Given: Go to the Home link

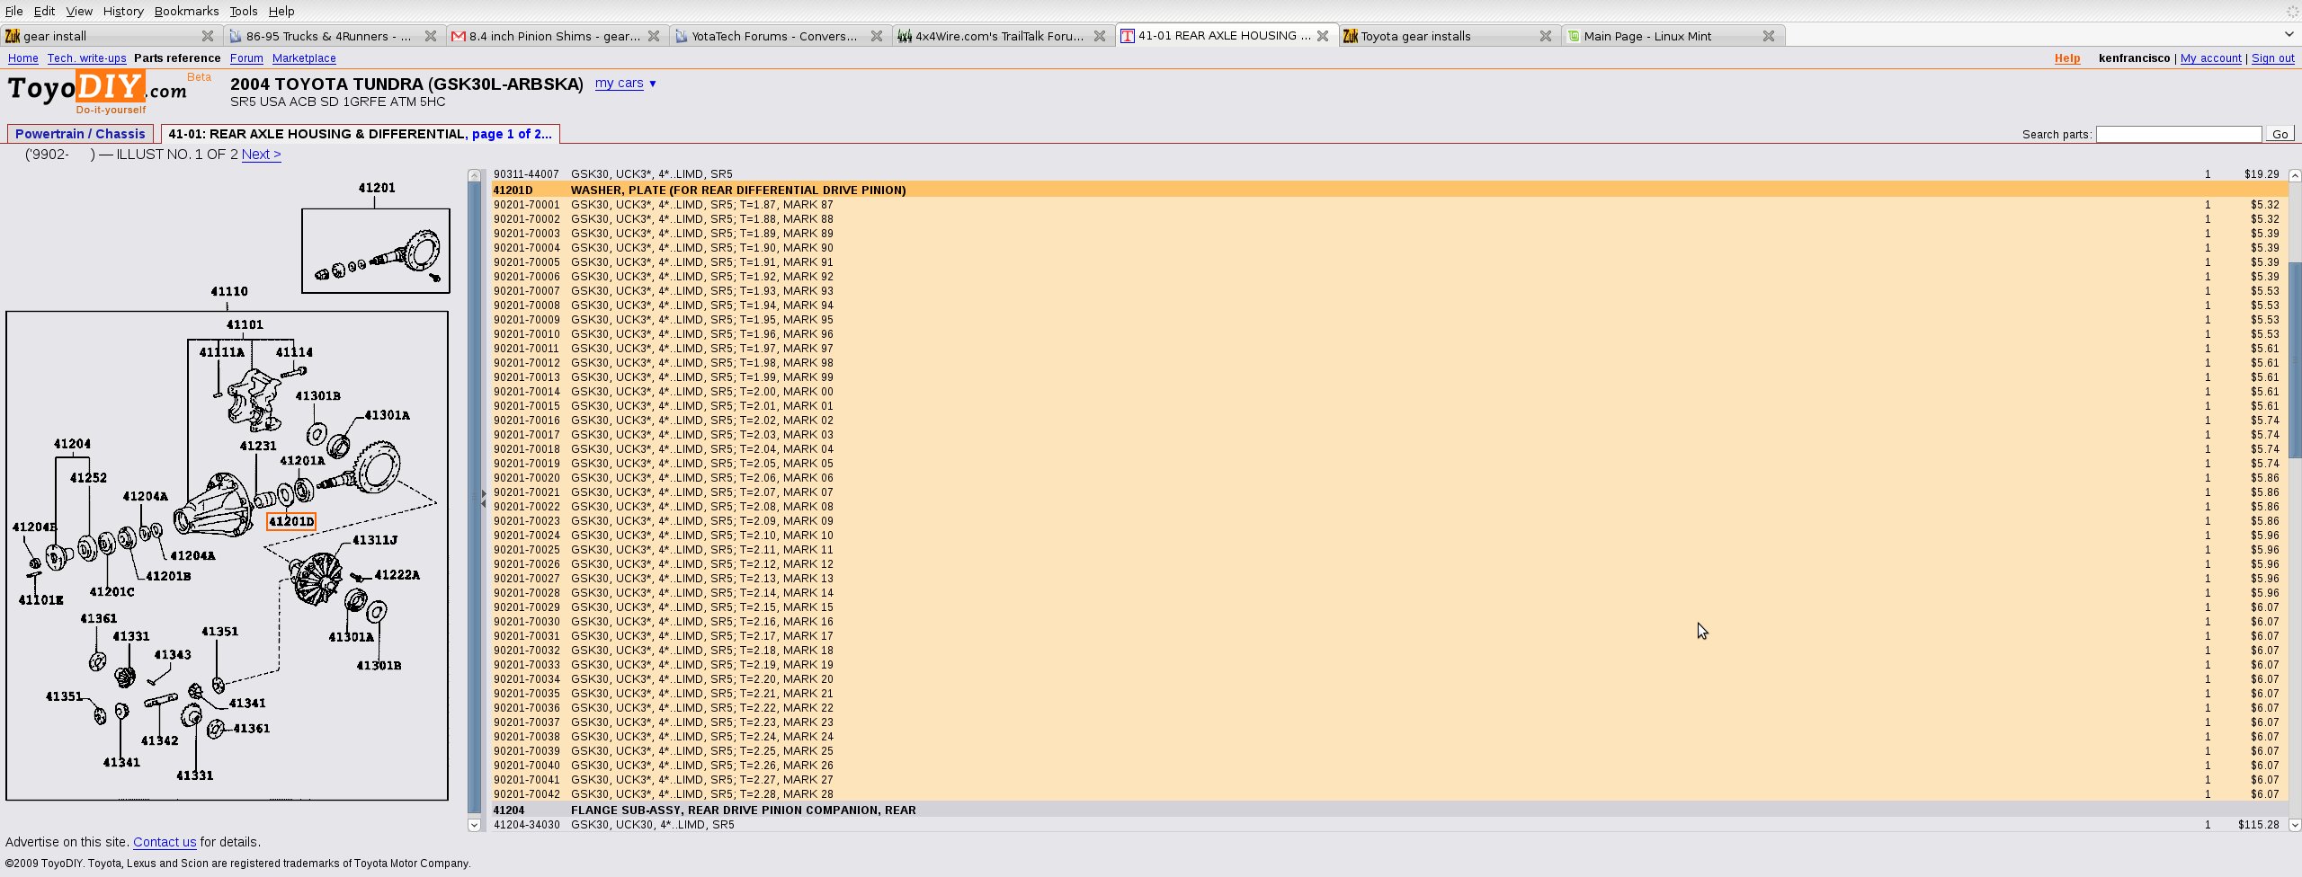Looking at the screenshot, I should tap(23, 58).
